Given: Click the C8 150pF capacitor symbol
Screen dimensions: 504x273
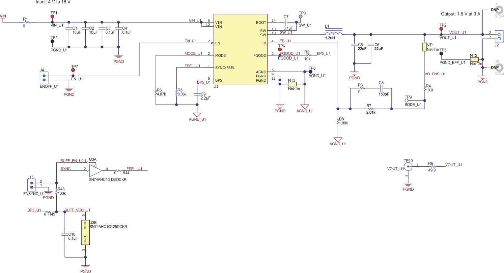Looking at the screenshot, I should tap(382, 87).
